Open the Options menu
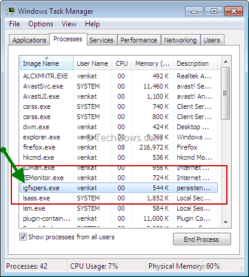The width and height of the screenshot is (249, 277). click(41, 24)
